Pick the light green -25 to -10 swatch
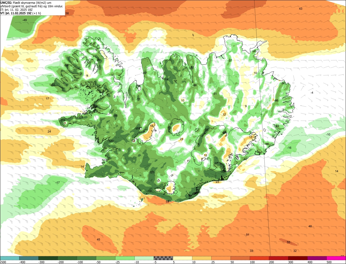 [x=125, y=258]
